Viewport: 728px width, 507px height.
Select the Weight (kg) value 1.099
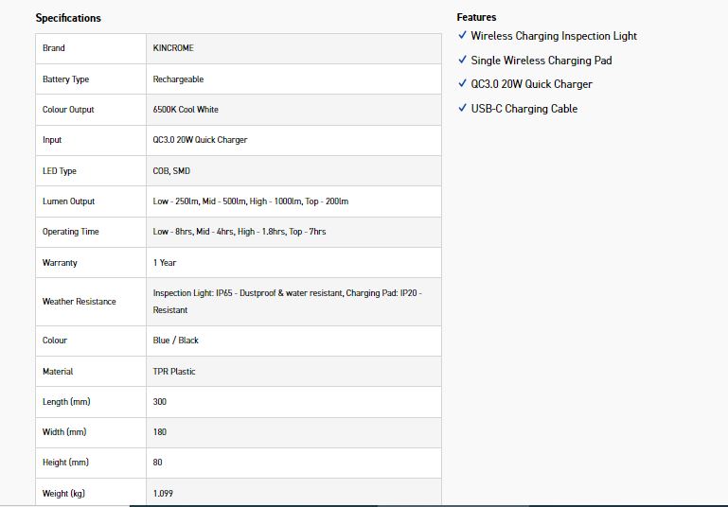[x=163, y=494]
